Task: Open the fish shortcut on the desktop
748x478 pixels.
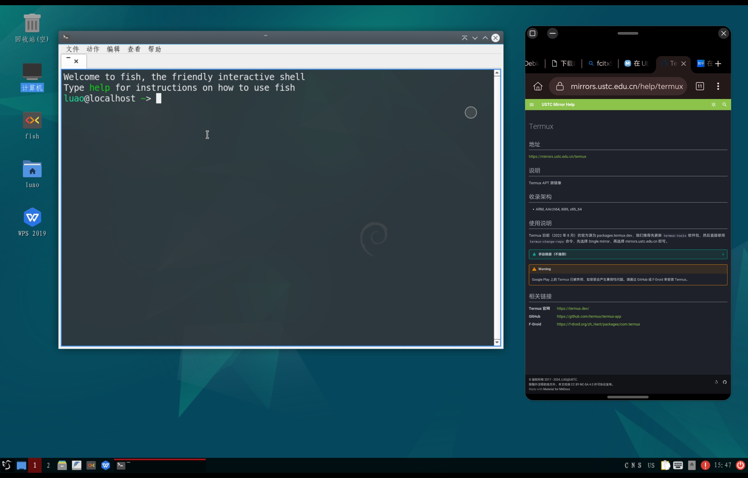Action: (x=32, y=121)
